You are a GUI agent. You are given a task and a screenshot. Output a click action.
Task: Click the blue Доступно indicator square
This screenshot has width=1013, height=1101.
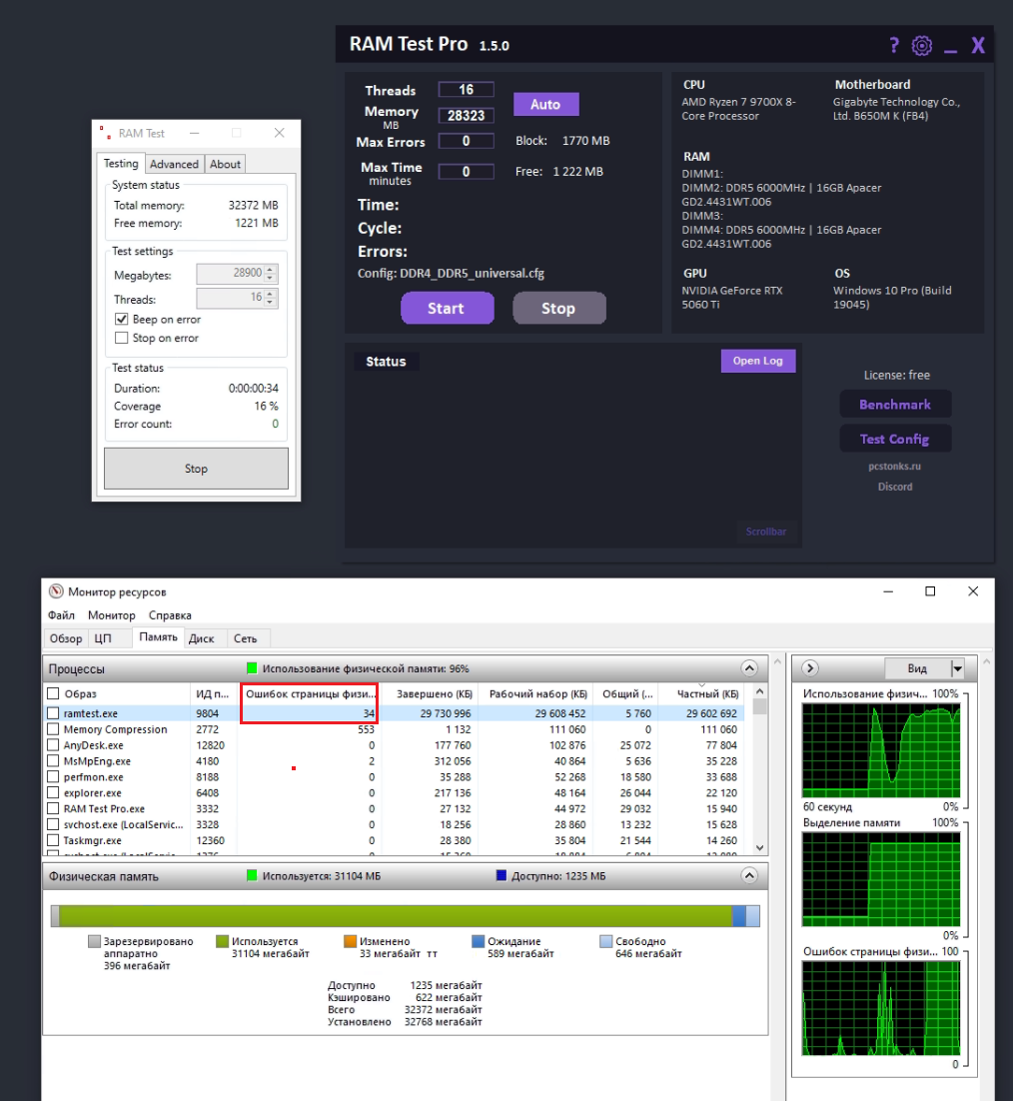point(502,875)
